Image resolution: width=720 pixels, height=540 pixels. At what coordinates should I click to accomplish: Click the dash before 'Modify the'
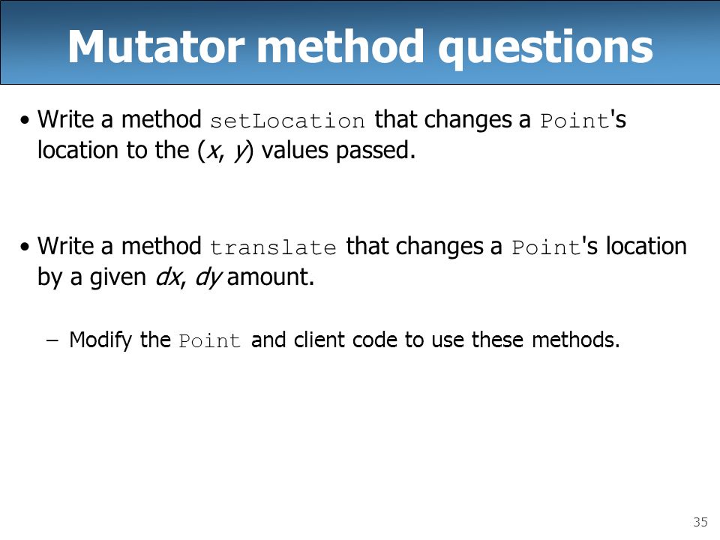coord(52,340)
